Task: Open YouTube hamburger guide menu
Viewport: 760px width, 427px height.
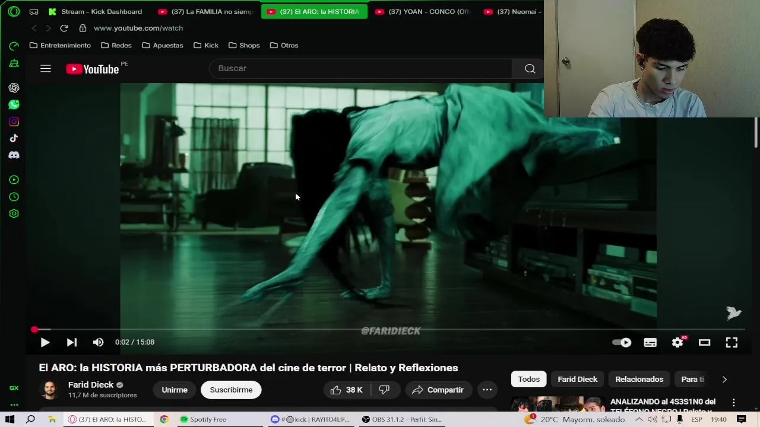Action: [x=46, y=69]
